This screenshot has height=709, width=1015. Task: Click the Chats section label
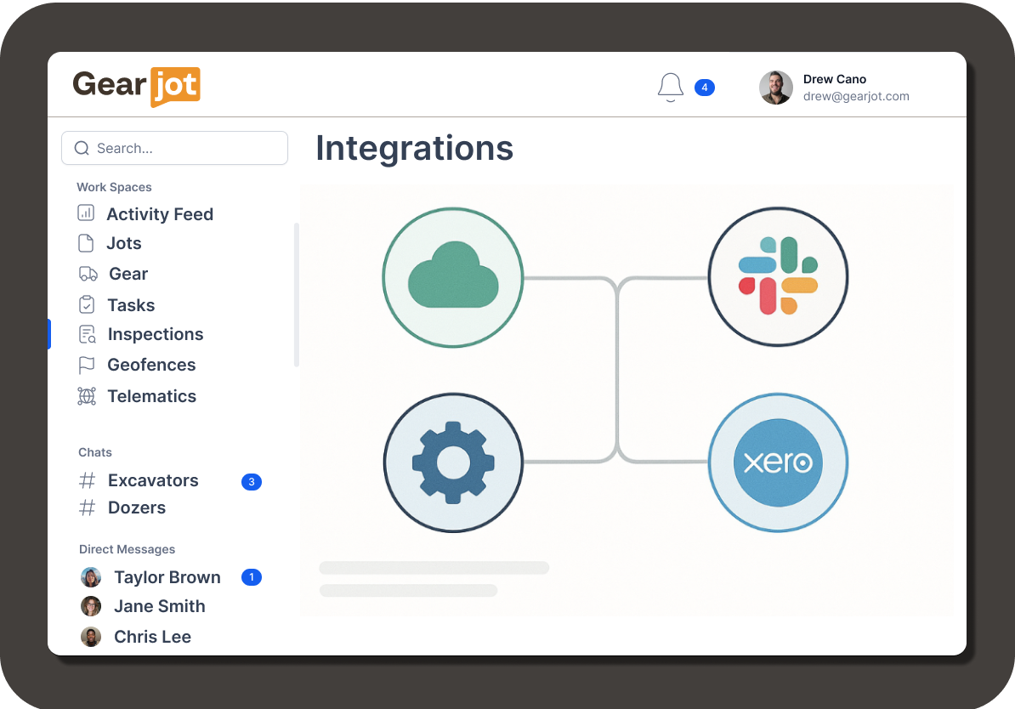95,452
